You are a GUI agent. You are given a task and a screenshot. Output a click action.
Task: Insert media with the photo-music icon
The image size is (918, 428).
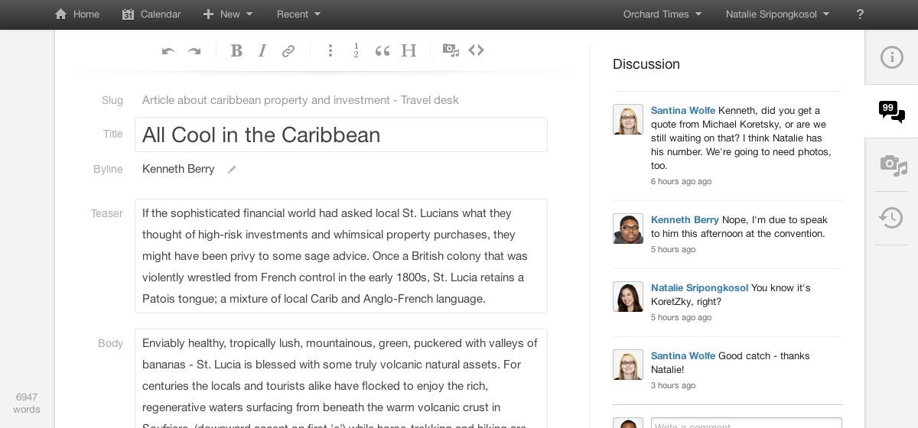[x=451, y=50]
